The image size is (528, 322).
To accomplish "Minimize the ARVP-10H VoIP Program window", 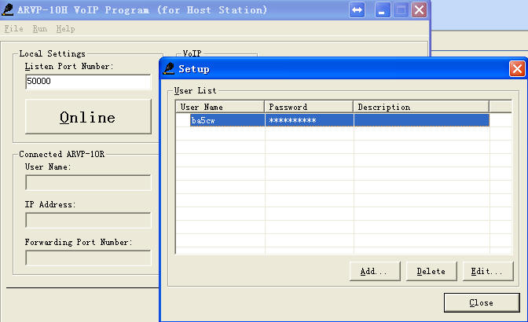I will tap(383, 9).
